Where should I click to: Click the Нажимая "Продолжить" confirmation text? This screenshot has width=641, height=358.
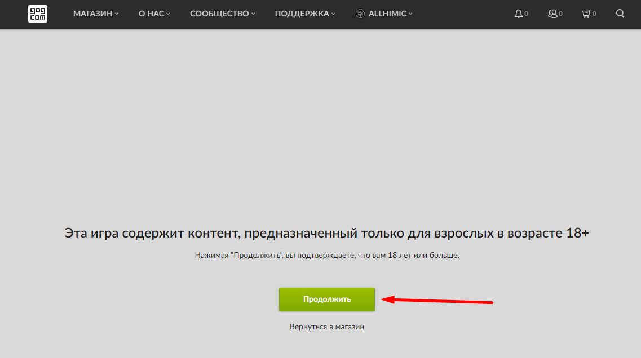coord(326,255)
